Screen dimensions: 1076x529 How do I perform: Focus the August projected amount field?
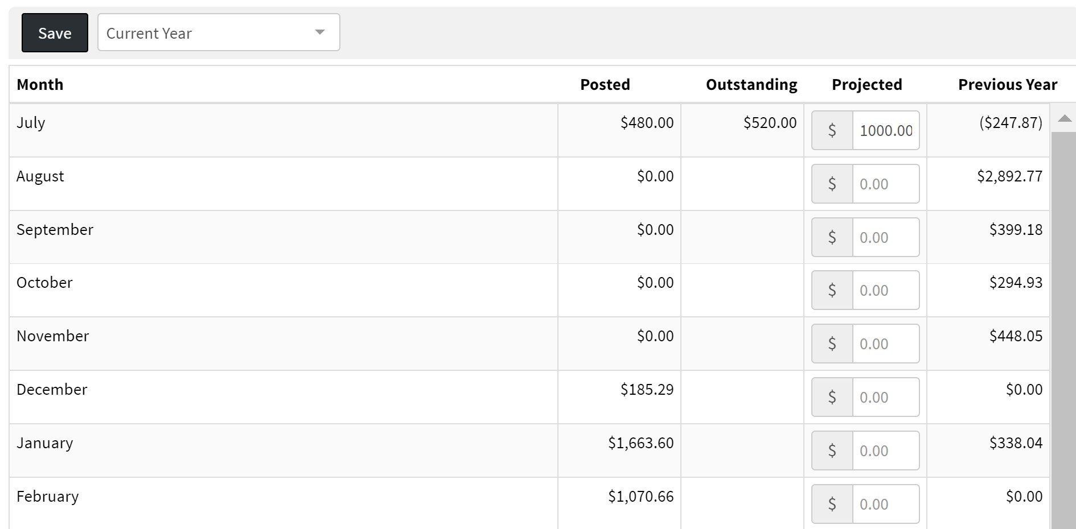point(886,184)
